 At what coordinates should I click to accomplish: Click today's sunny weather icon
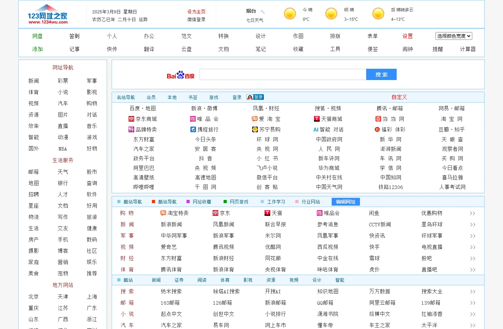(290, 14)
